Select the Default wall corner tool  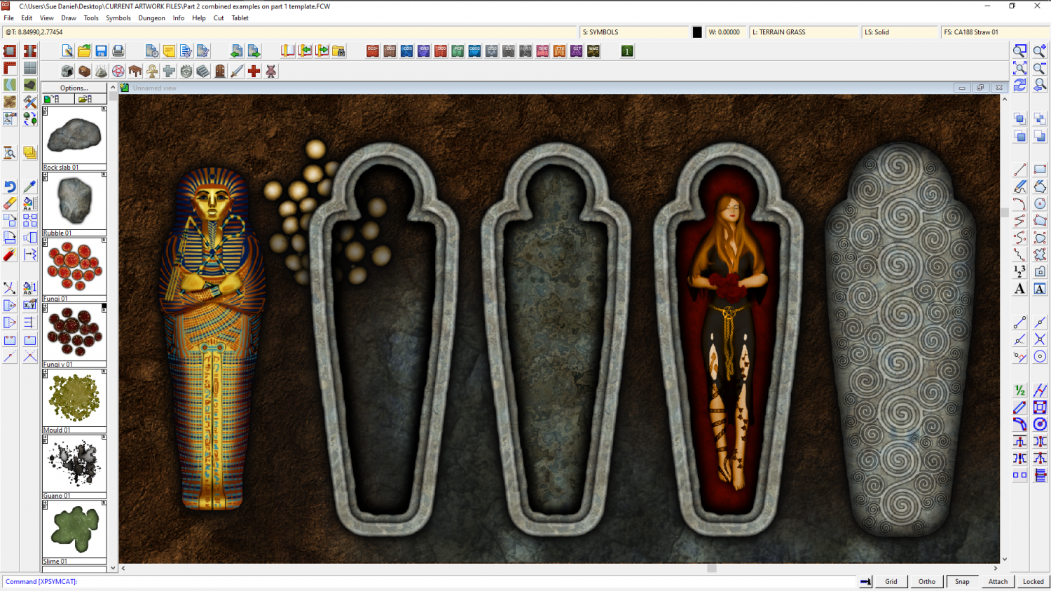(x=10, y=68)
